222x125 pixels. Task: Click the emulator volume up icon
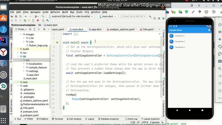[220, 32]
